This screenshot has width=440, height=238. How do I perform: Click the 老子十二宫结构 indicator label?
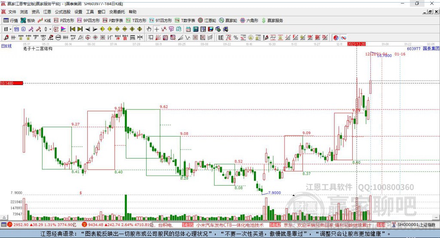[38, 49]
